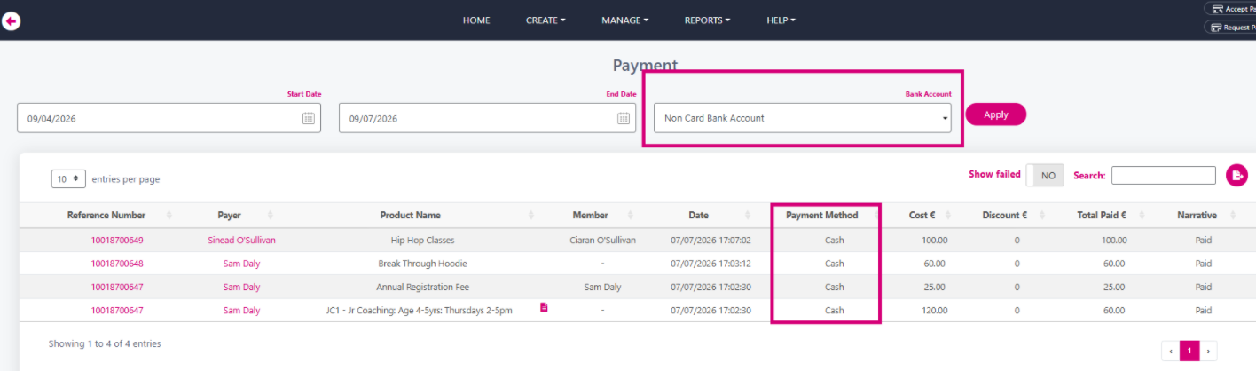Open the Bank Account dropdown
This screenshot has width=1256, height=371.
coord(802,118)
